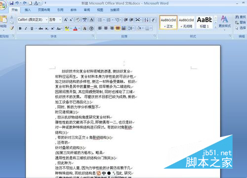
Task: Open Asian layout (Chinese typography) icon
Action: (138, 20)
